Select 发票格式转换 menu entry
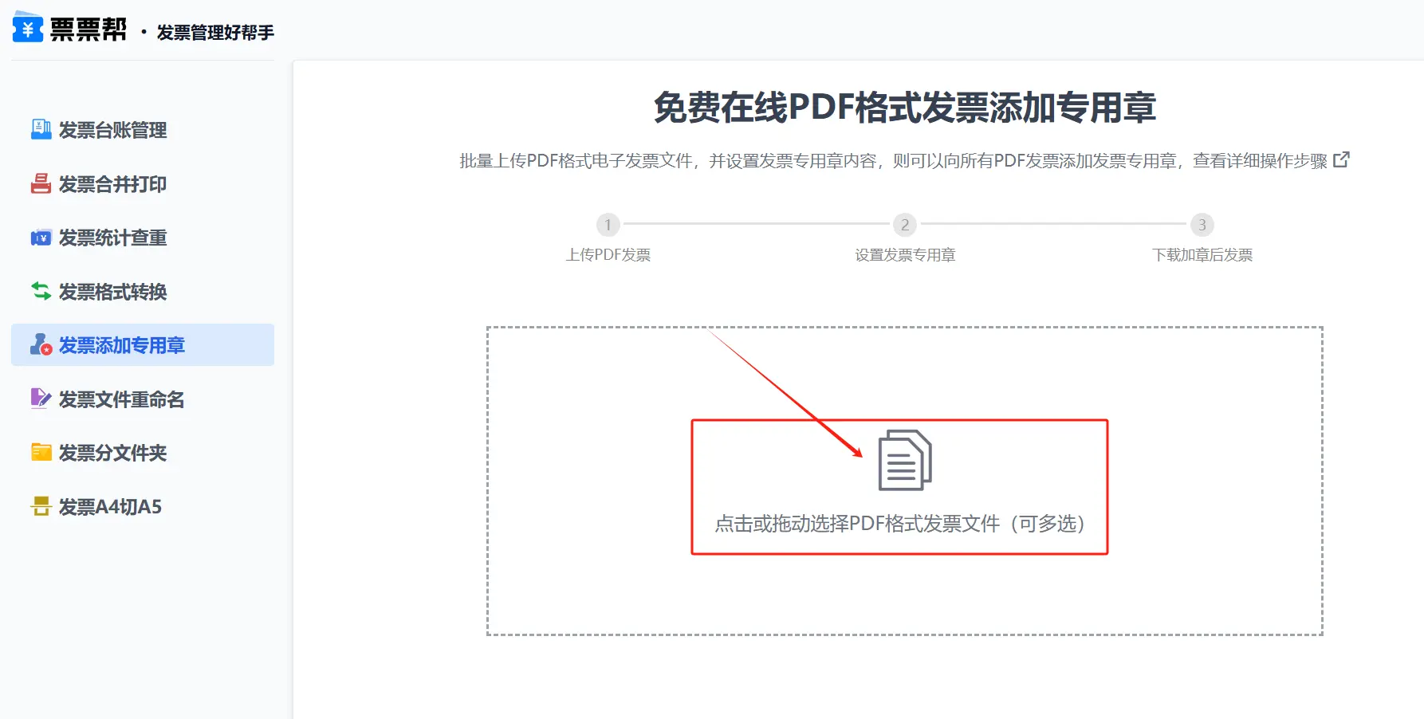The image size is (1424, 719). (x=112, y=292)
